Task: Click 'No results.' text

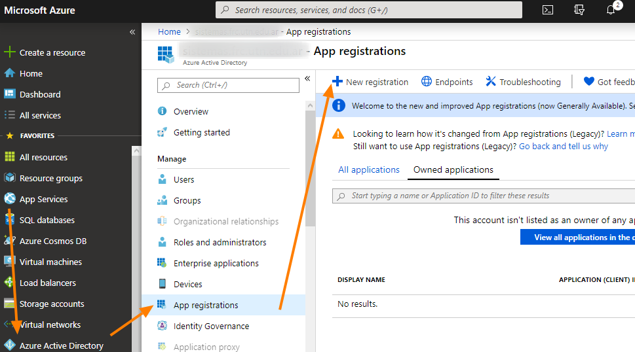Action: (x=357, y=304)
